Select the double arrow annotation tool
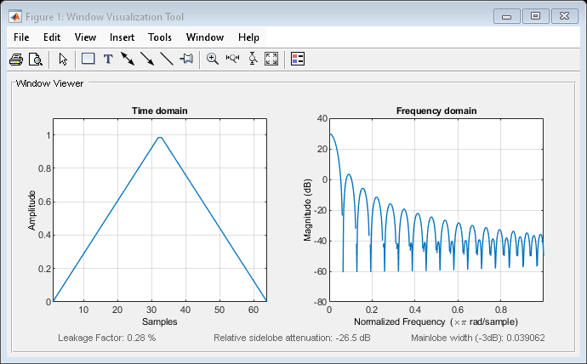The height and width of the screenshot is (364, 587). pyautogui.click(x=128, y=60)
